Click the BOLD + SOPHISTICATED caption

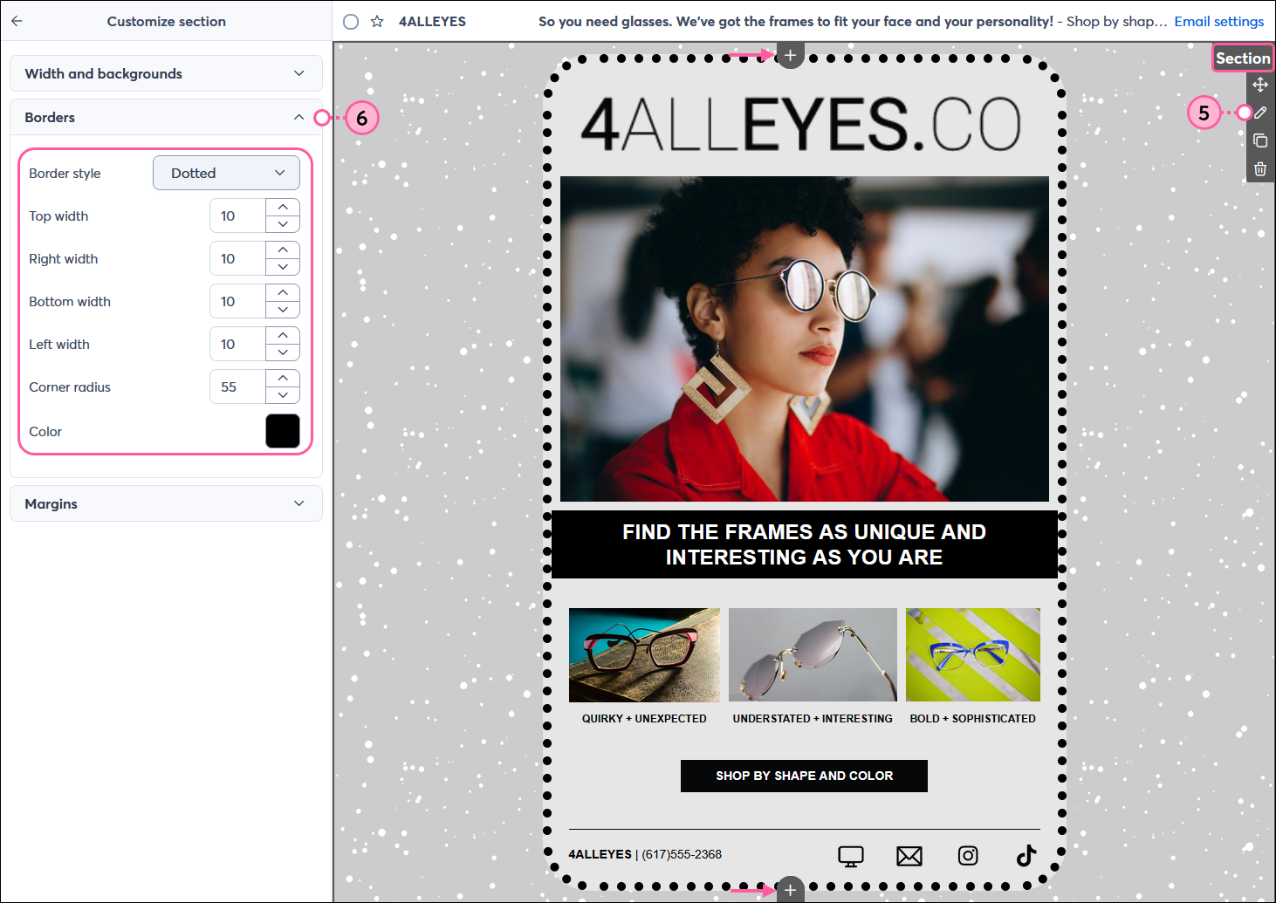tap(972, 719)
